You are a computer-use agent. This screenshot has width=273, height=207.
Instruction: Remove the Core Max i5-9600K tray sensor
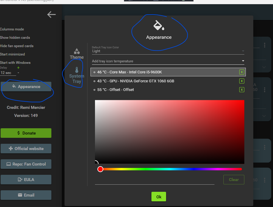click(242, 72)
